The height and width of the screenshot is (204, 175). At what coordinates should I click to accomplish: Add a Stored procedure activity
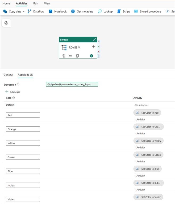pyautogui.click(x=148, y=11)
